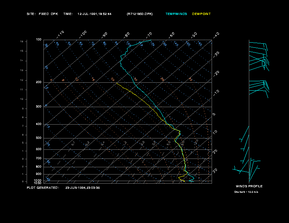Click the 16 km height axis label
The width and height of the screenshot is (289, 223).
tap(22, 42)
